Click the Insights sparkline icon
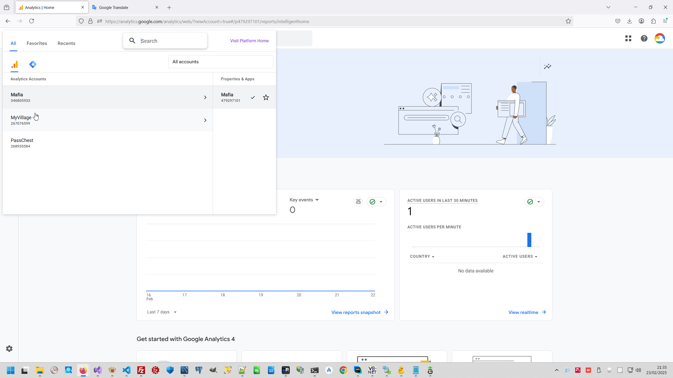This screenshot has height=378, width=673. point(548,66)
